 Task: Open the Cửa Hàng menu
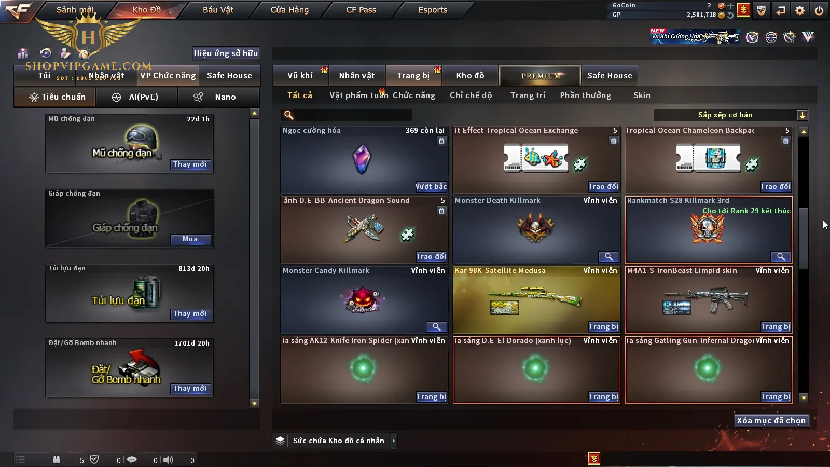coord(289,10)
